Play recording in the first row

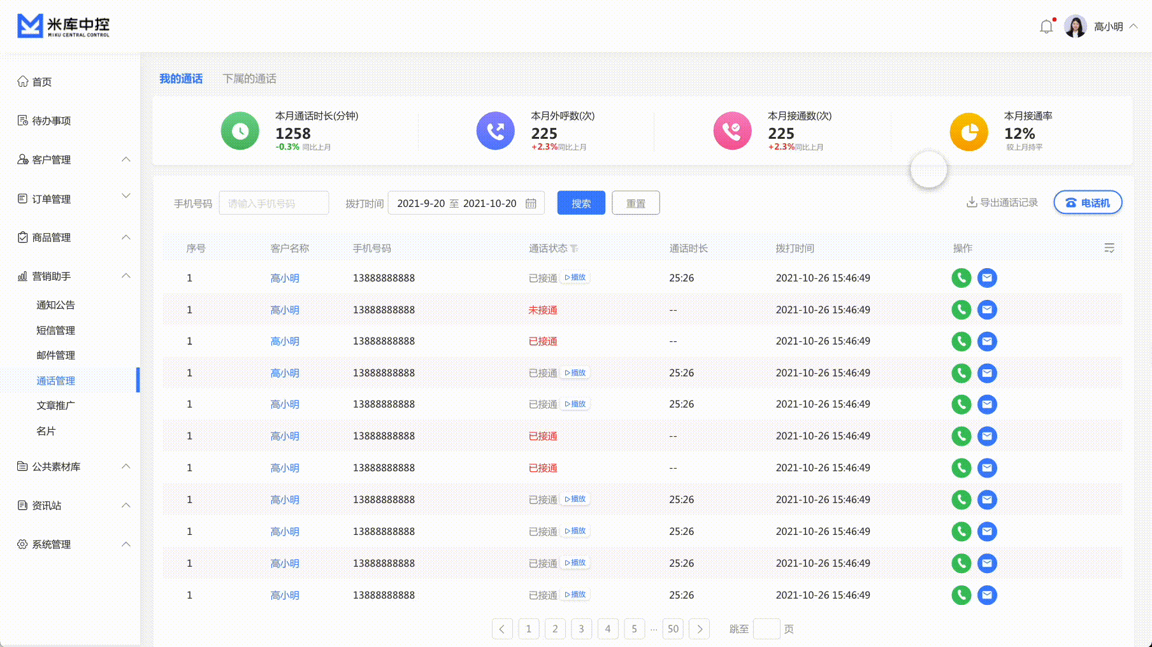pyautogui.click(x=575, y=278)
